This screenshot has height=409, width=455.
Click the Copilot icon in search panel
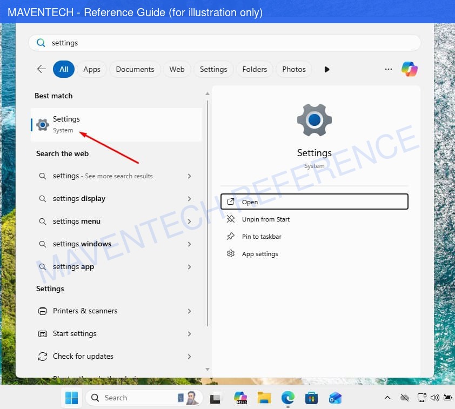410,69
